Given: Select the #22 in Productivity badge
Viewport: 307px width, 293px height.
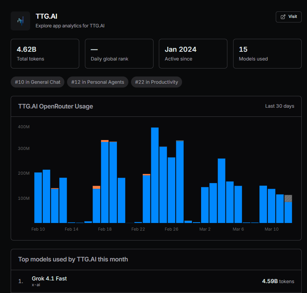Looking at the screenshot, I should [x=156, y=82].
